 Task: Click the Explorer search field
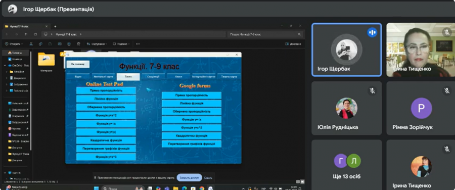[x=265, y=34]
